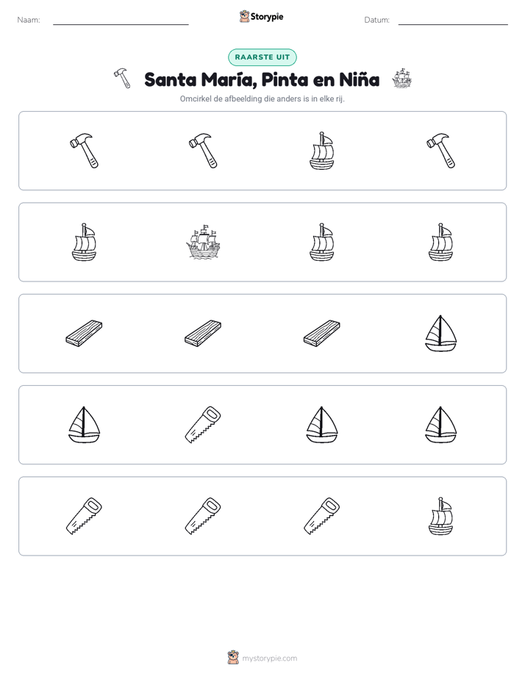Click the detailed galleon in row two
The height and width of the screenshot is (679, 525).
click(x=203, y=242)
